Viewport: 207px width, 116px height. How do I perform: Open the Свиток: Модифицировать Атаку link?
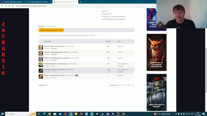pos(56,52)
